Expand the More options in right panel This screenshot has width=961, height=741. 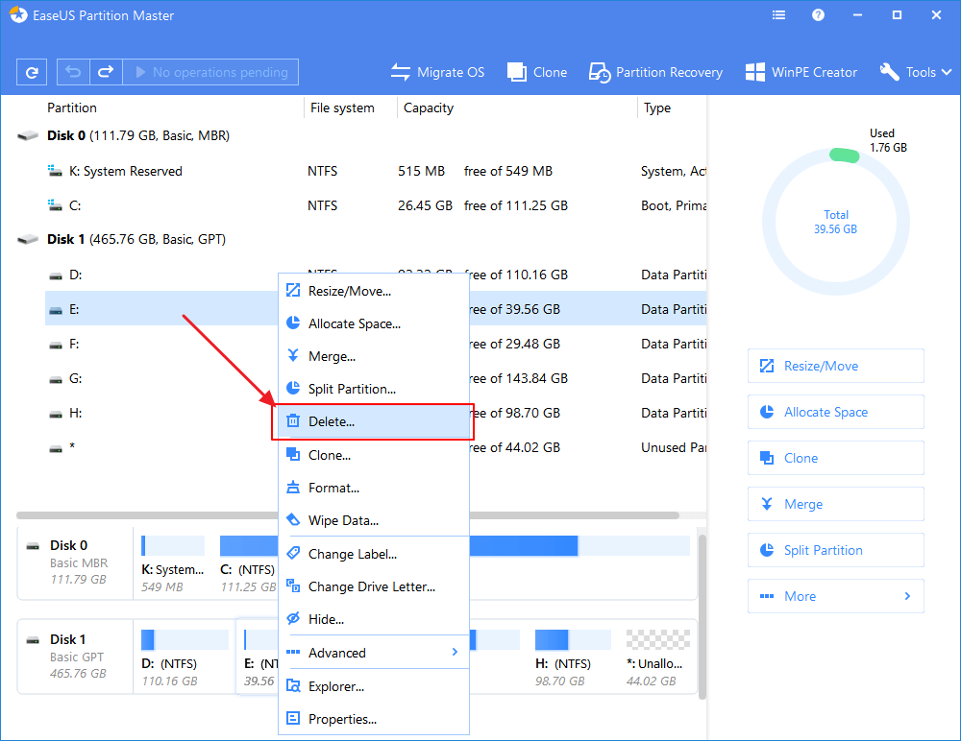(x=836, y=596)
